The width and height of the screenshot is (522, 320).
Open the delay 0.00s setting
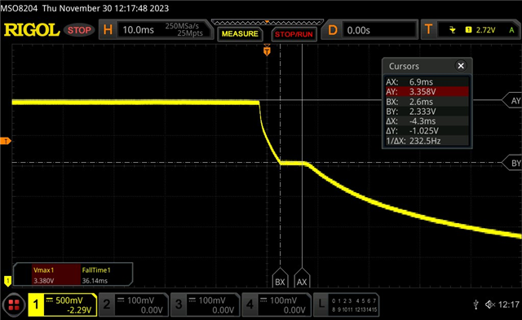(x=379, y=31)
